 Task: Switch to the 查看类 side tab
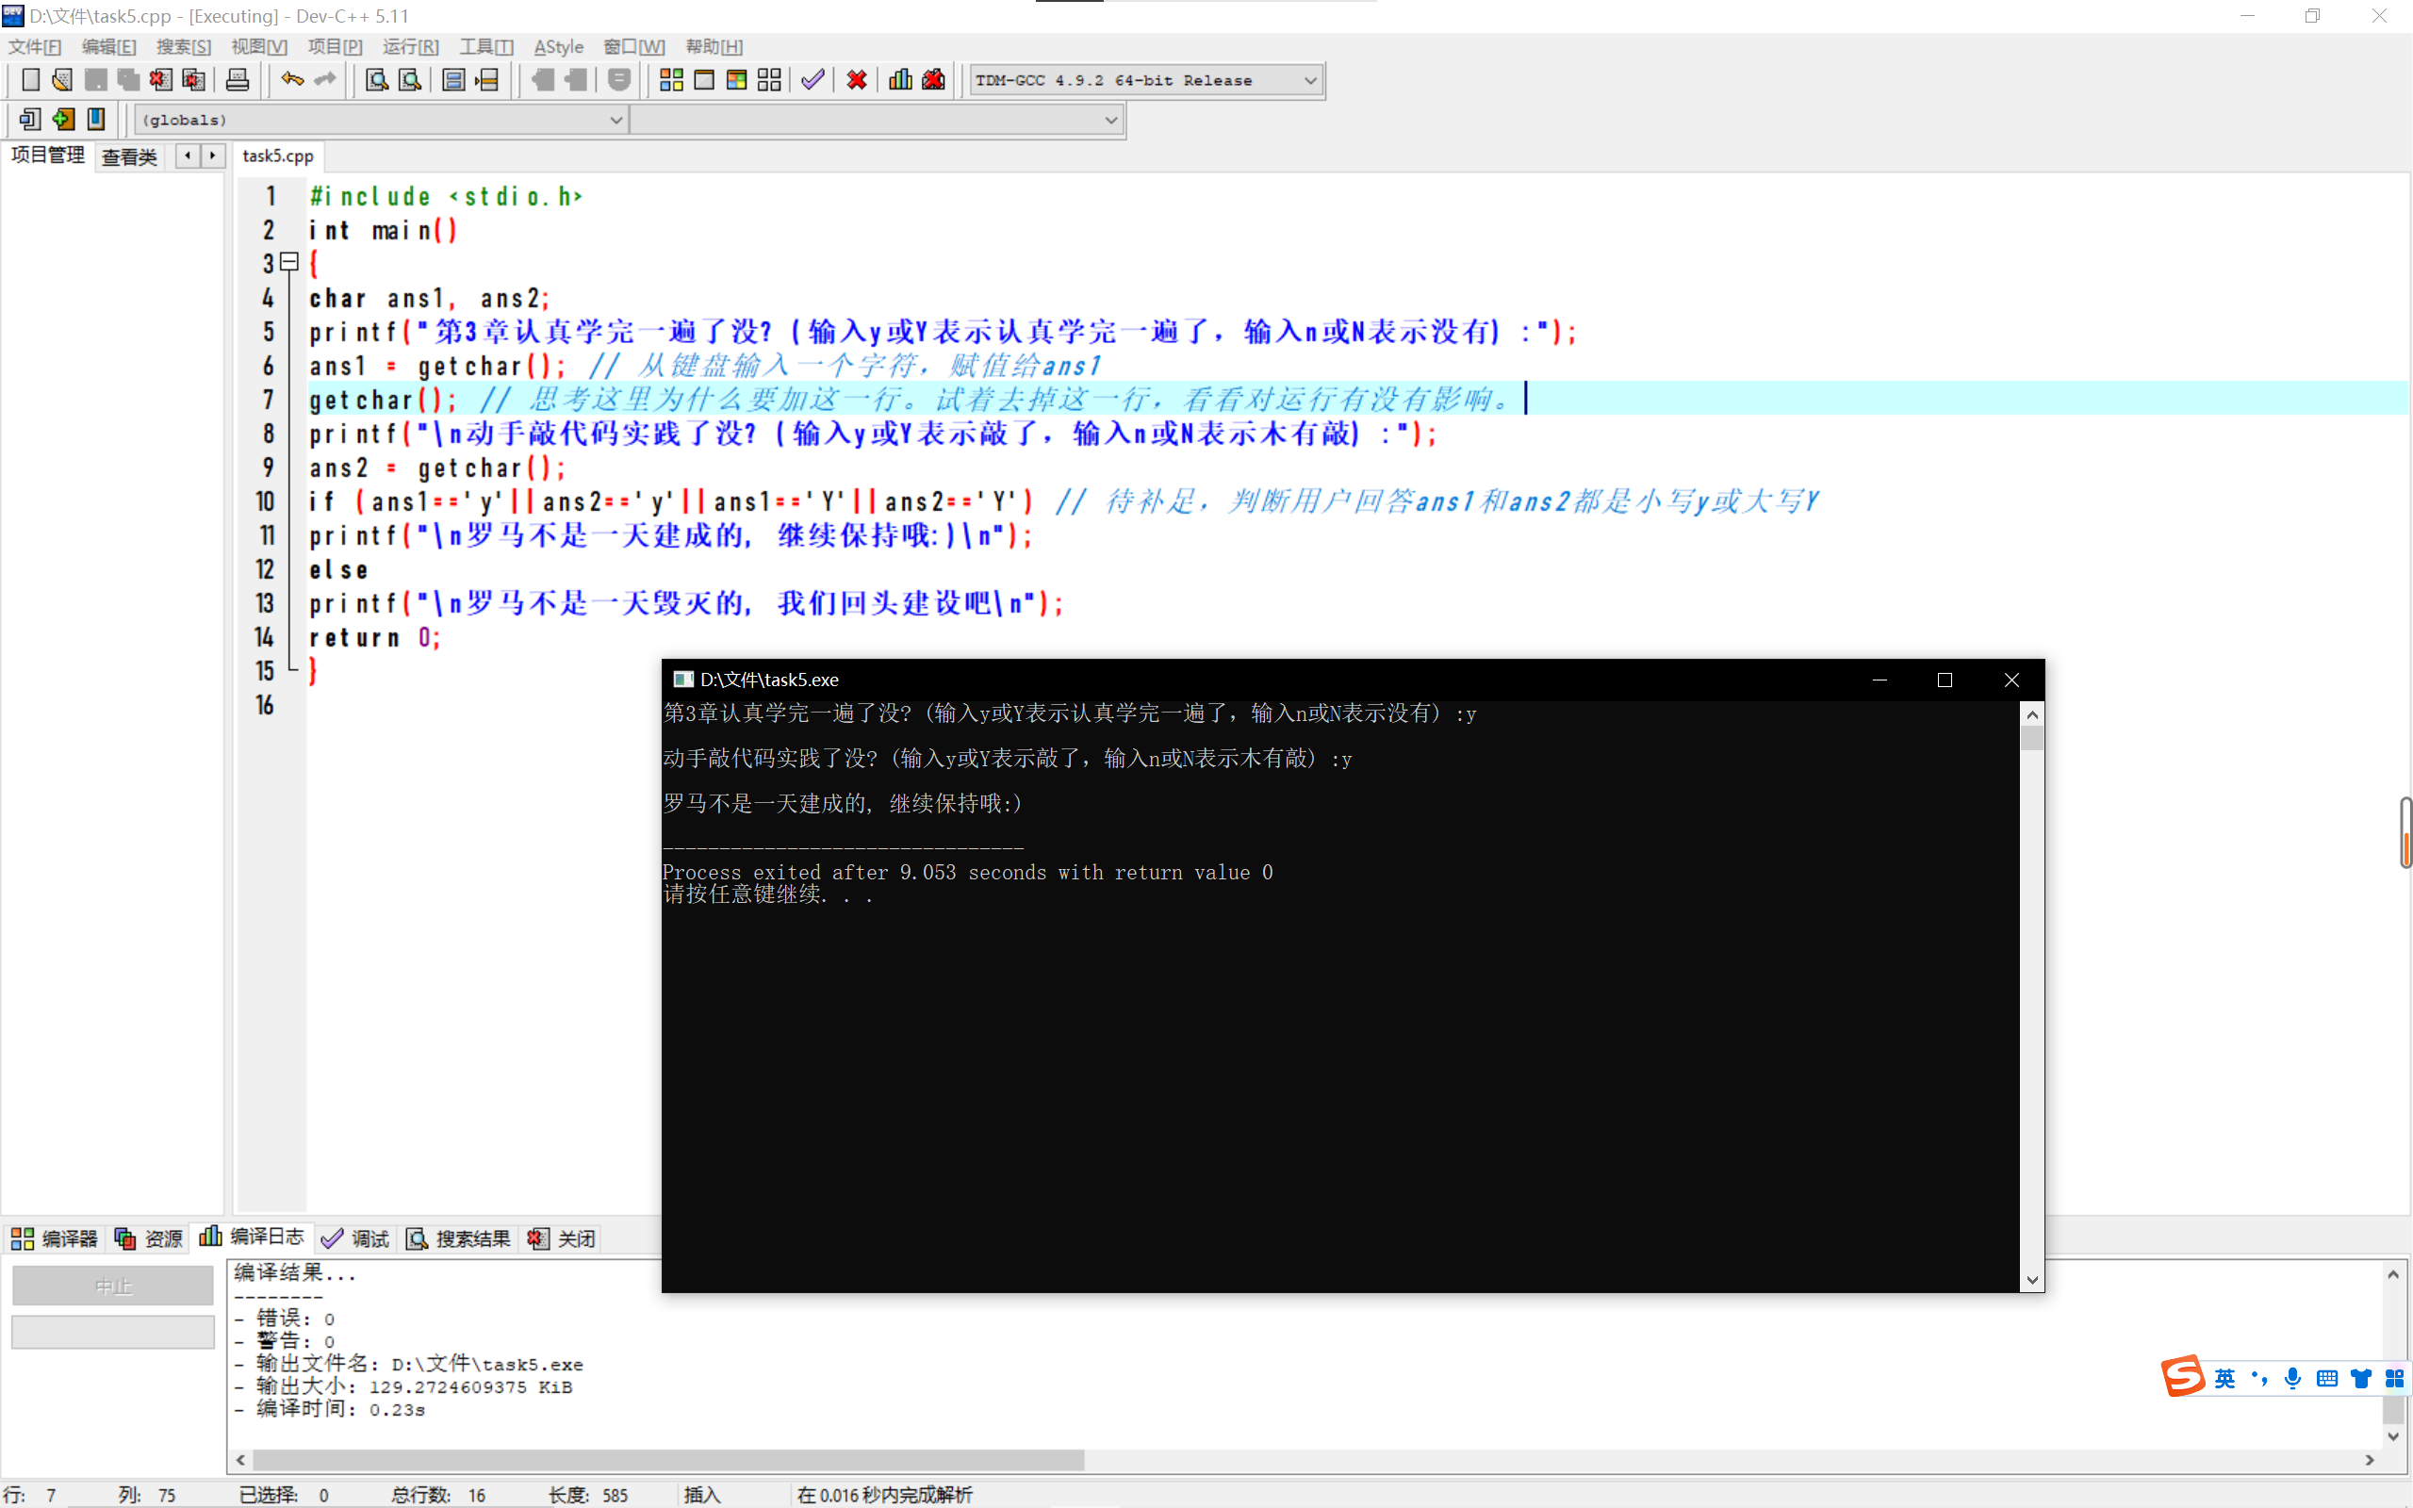click(130, 156)
